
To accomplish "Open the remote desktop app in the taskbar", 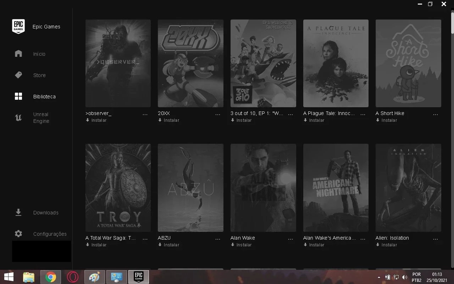I will coord(116,277).
